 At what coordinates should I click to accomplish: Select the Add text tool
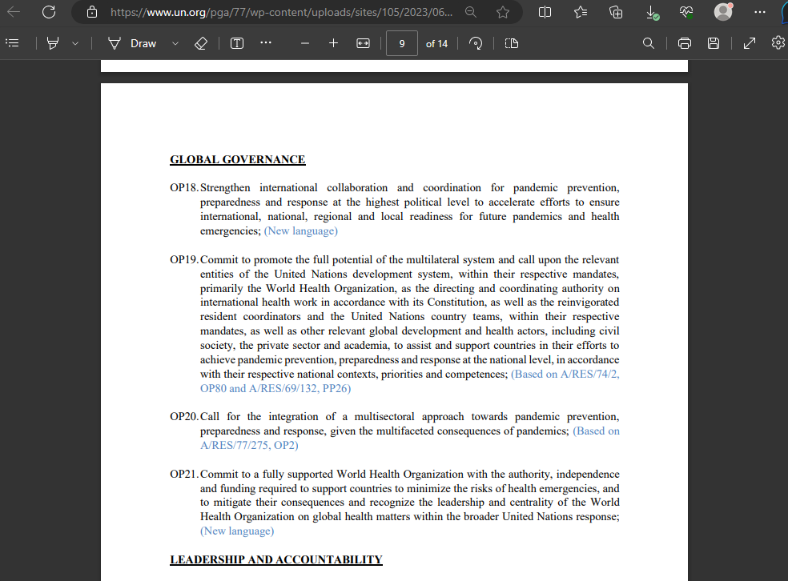237,44
